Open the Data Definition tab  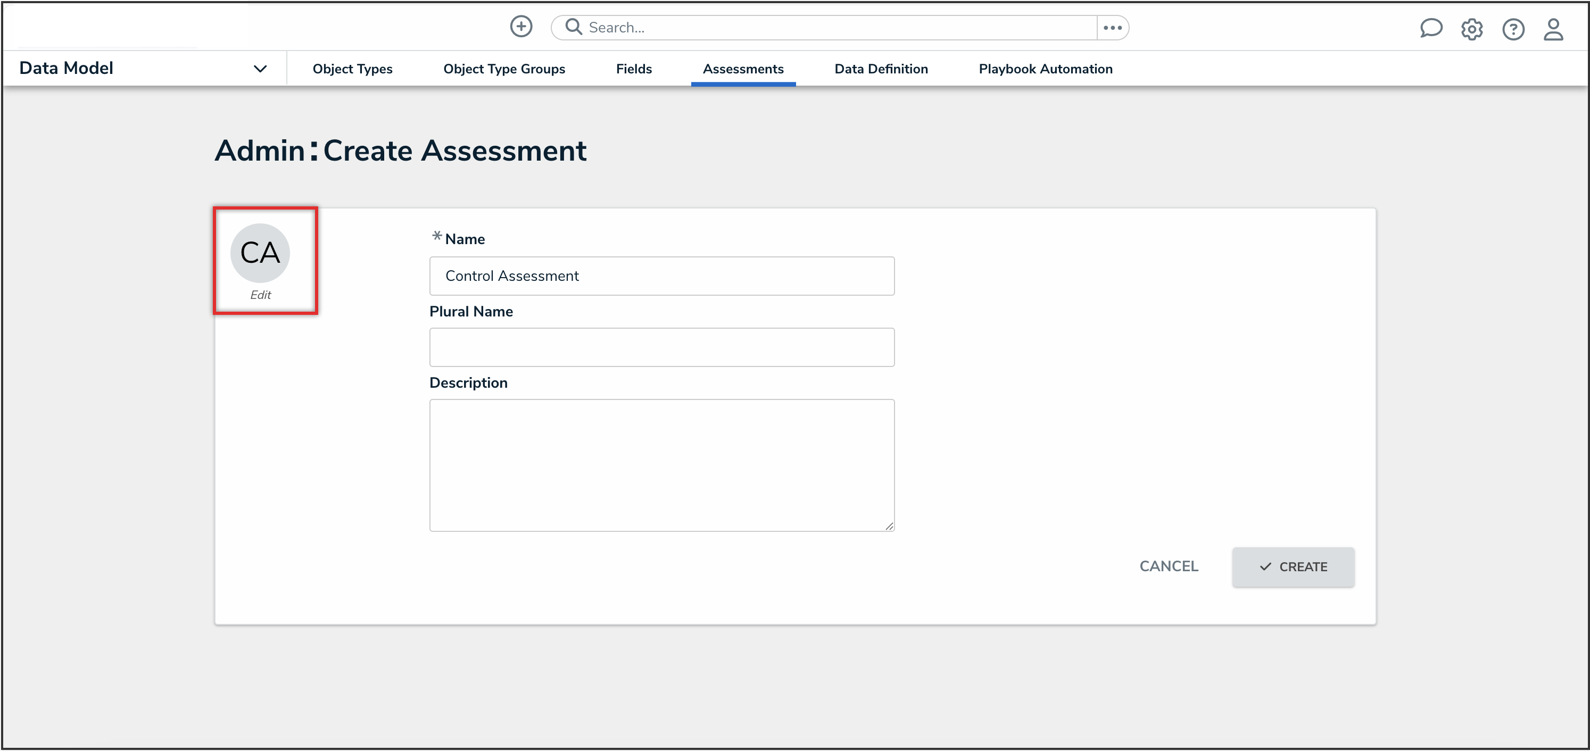click(881, 69)
